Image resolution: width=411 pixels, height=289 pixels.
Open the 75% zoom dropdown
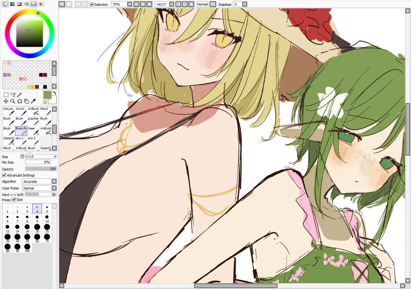(x=130, y=4)
